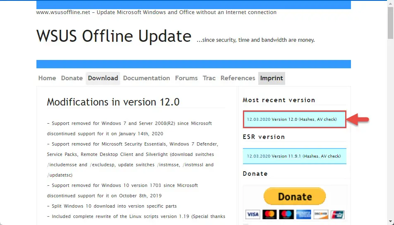Click the American Express card icon
The image size is (394, 225).
click(303, 214)
